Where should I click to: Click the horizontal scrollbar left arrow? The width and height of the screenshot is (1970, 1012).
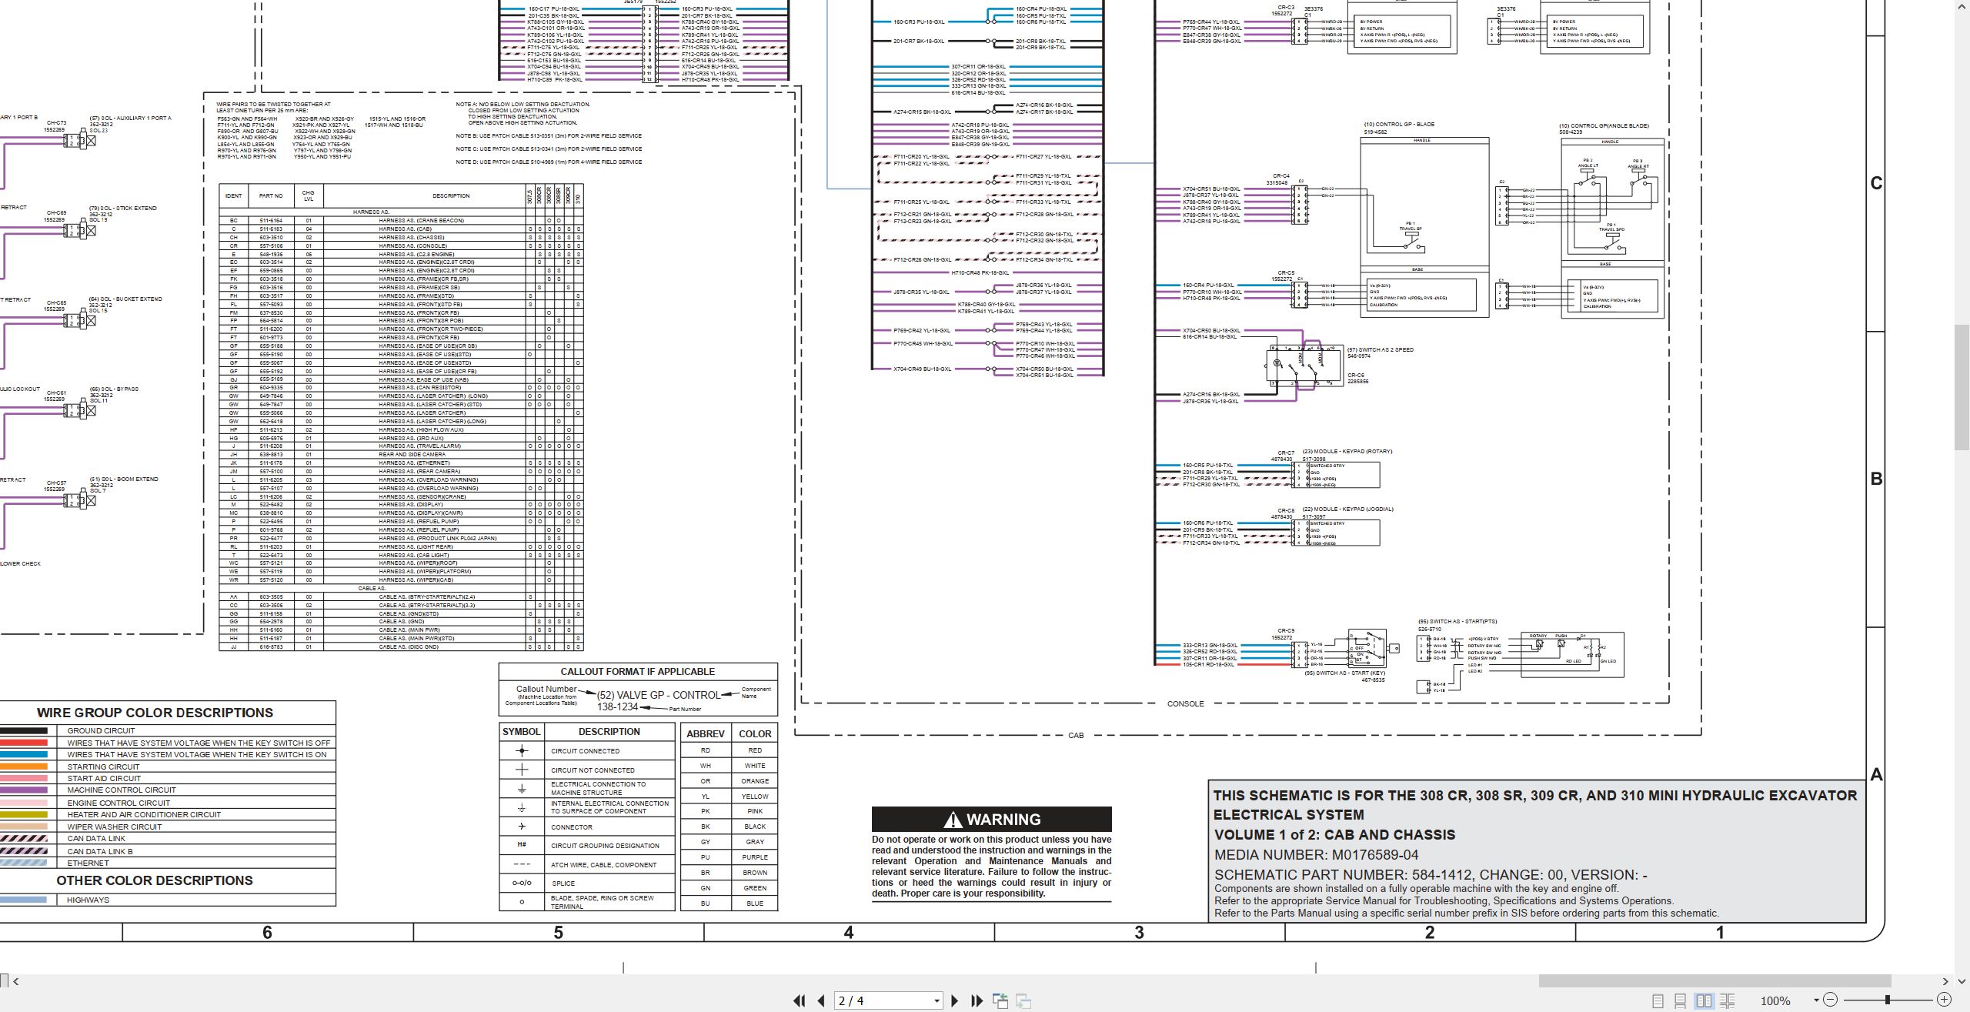15,981
